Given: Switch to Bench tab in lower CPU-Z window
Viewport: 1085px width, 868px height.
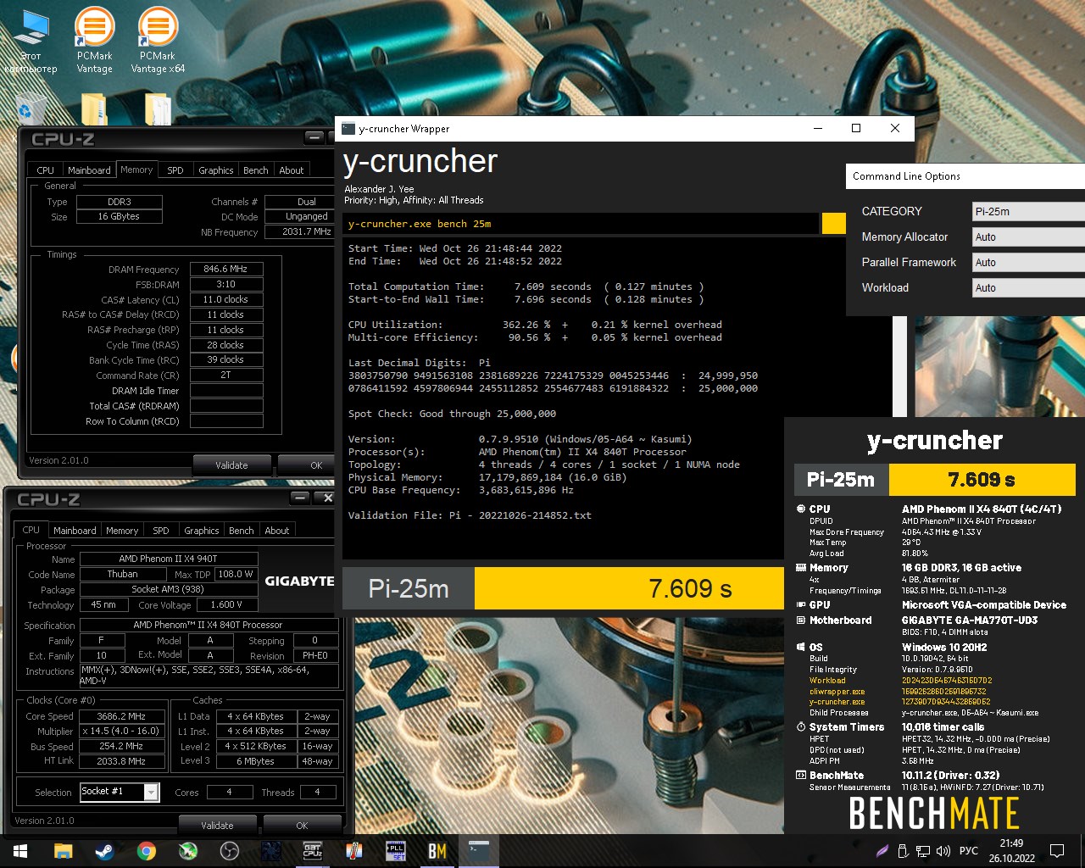Looking at the screenshot, I should tap(242, 531).
